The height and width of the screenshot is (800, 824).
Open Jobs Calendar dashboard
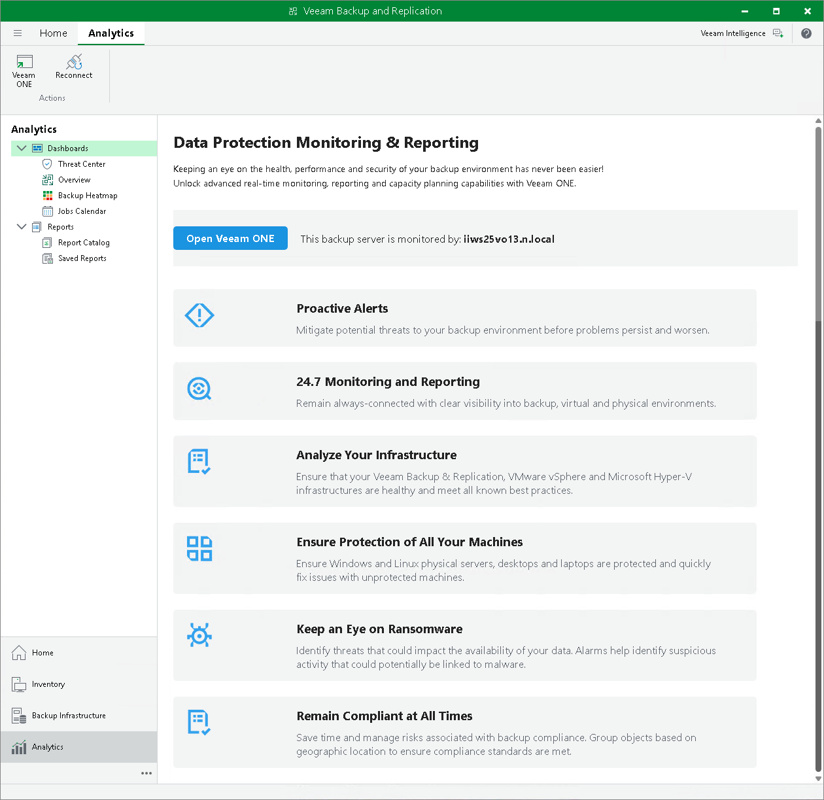coord(82,211)
